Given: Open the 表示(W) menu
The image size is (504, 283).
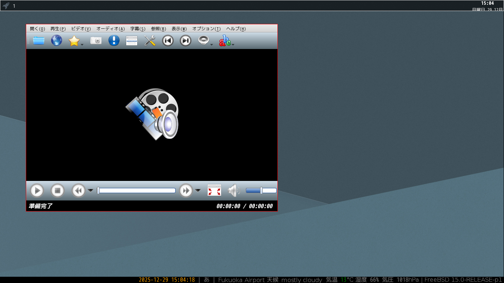Looking at the screenshot, I should 179,29.
